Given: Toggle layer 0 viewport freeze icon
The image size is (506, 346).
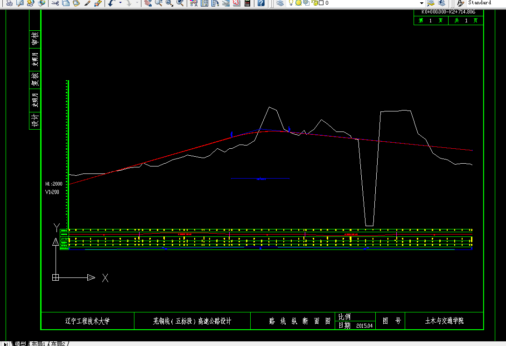Looking at the screenshot, I should 306,3.
